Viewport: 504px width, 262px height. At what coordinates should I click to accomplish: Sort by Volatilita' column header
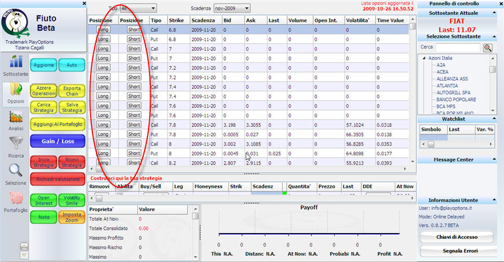point(360,20)
